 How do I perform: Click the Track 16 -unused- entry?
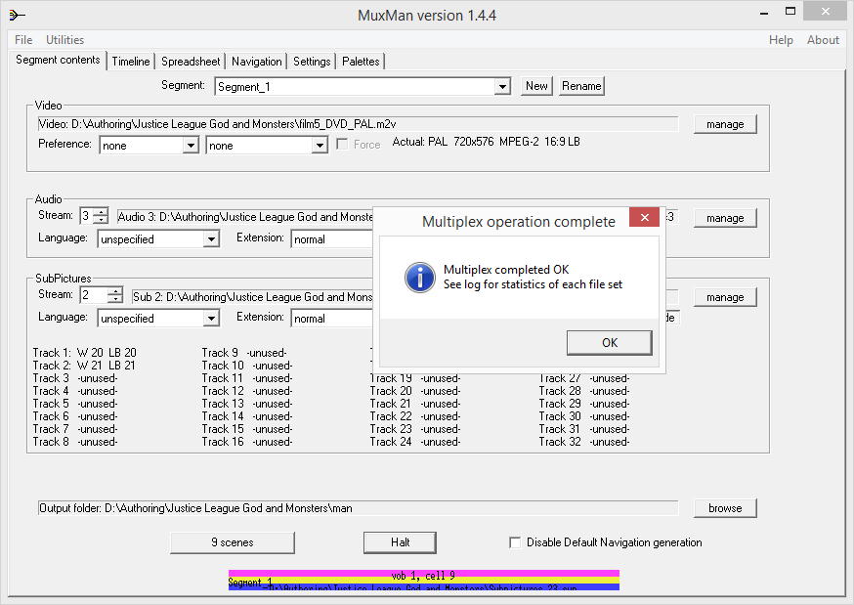click(247, 442)
